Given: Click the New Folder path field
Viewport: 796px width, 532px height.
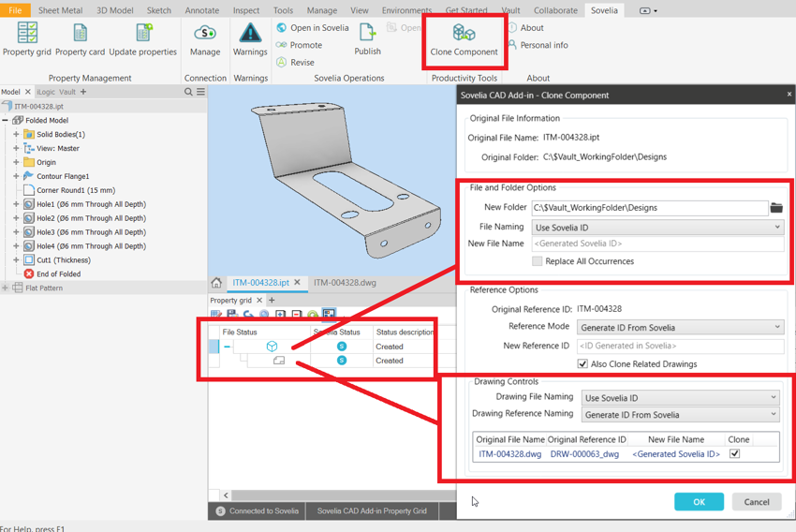Looking at the screenshot, I should pyautogui.click(x=649, y=208).
